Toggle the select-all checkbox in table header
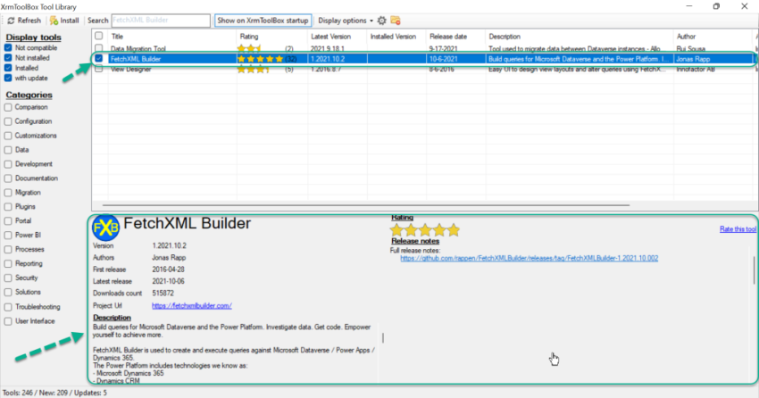This screenshot has height=398, width=759. 99,36
